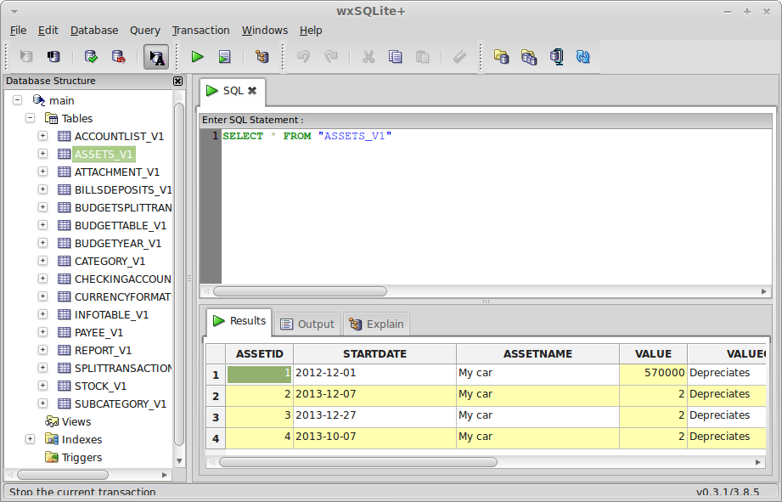Open the Transaction menu

200,30
